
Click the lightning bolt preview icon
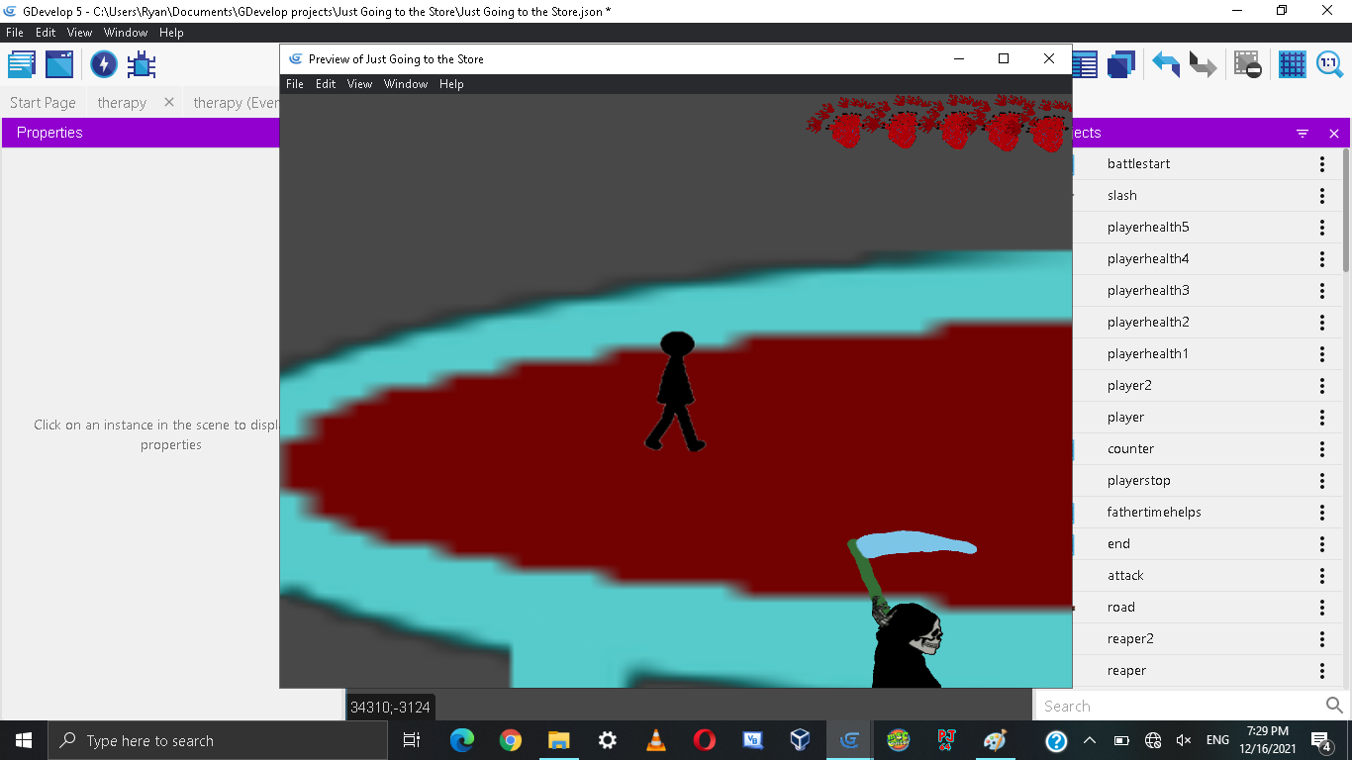click(104, 64)
